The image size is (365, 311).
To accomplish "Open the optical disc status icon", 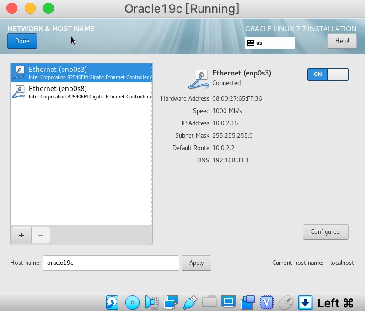I will [x=132, y=302].
